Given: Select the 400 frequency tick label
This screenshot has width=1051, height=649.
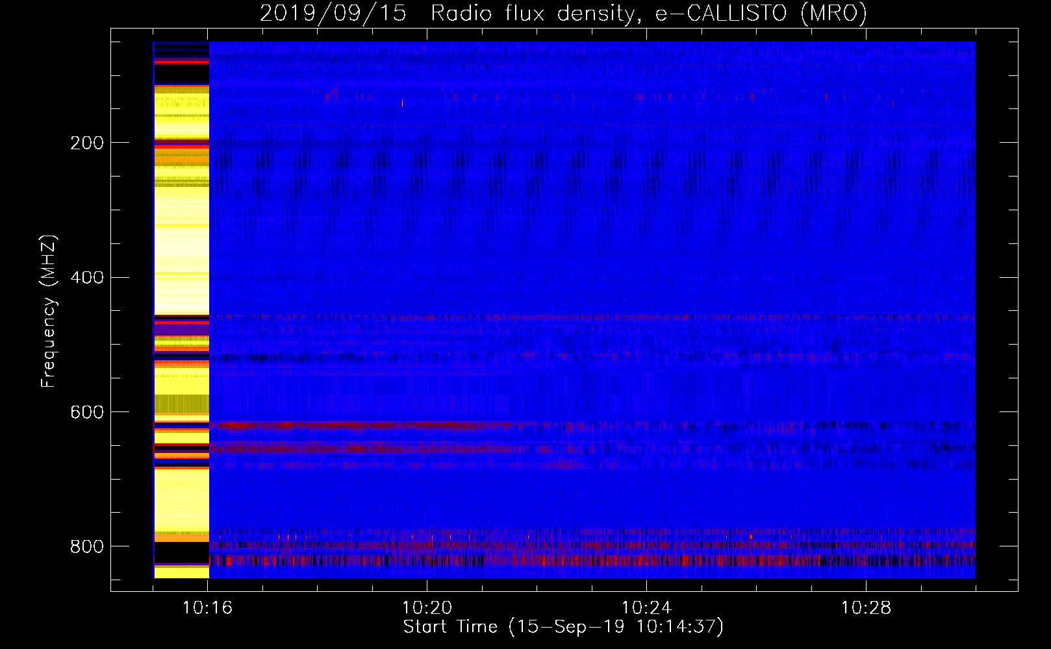Looking at the screenshot, I should [x=87, y=278].
